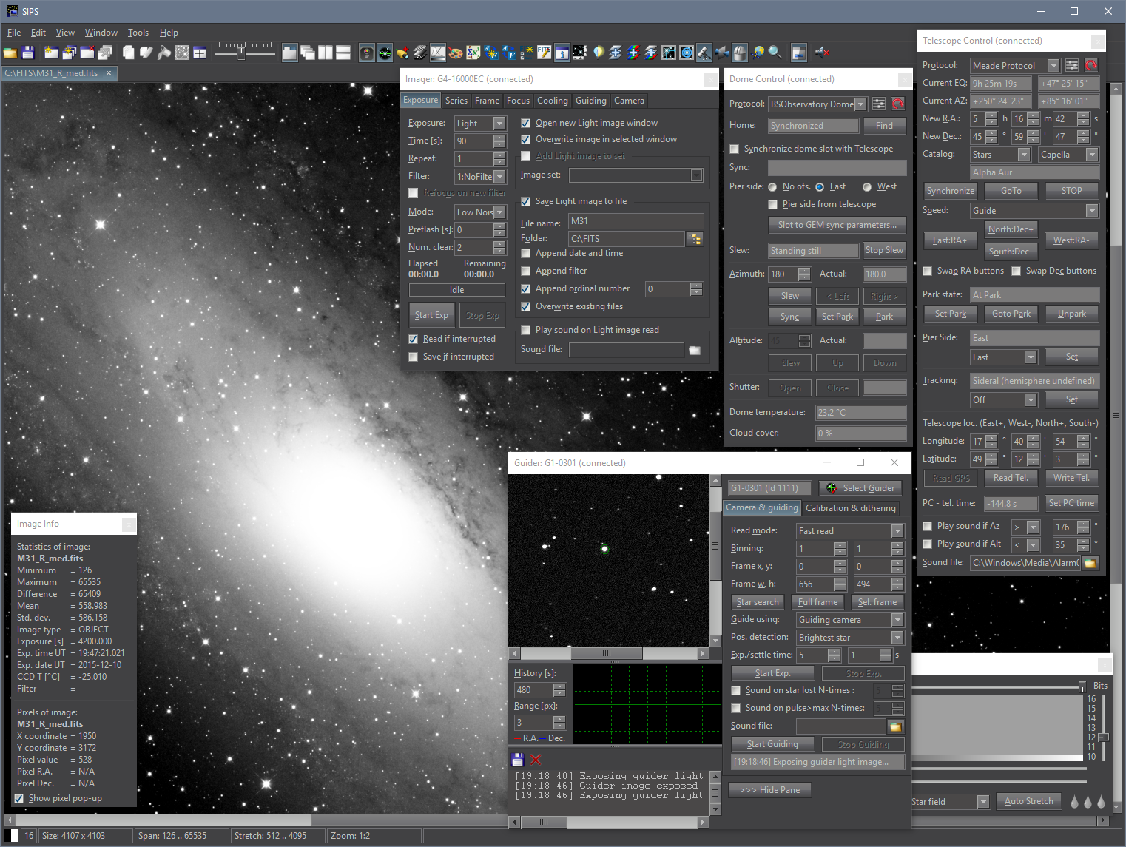The image size is (1126, 847).
Task: Toggle Synchronize dome slot with Telescope
Action: point(735,149)
